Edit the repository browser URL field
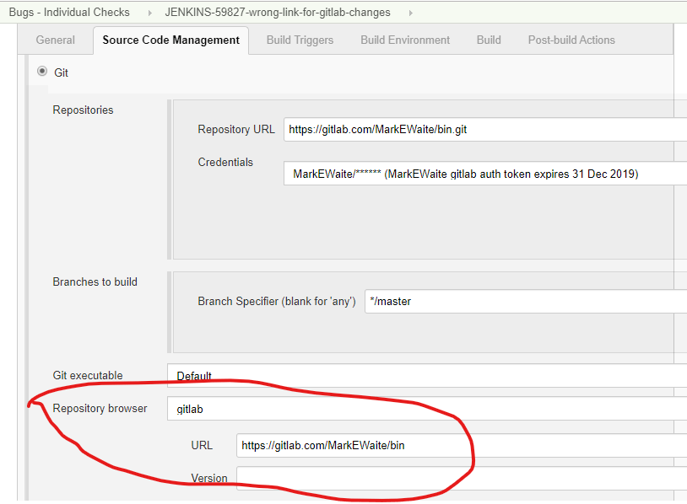 (462, 445)
